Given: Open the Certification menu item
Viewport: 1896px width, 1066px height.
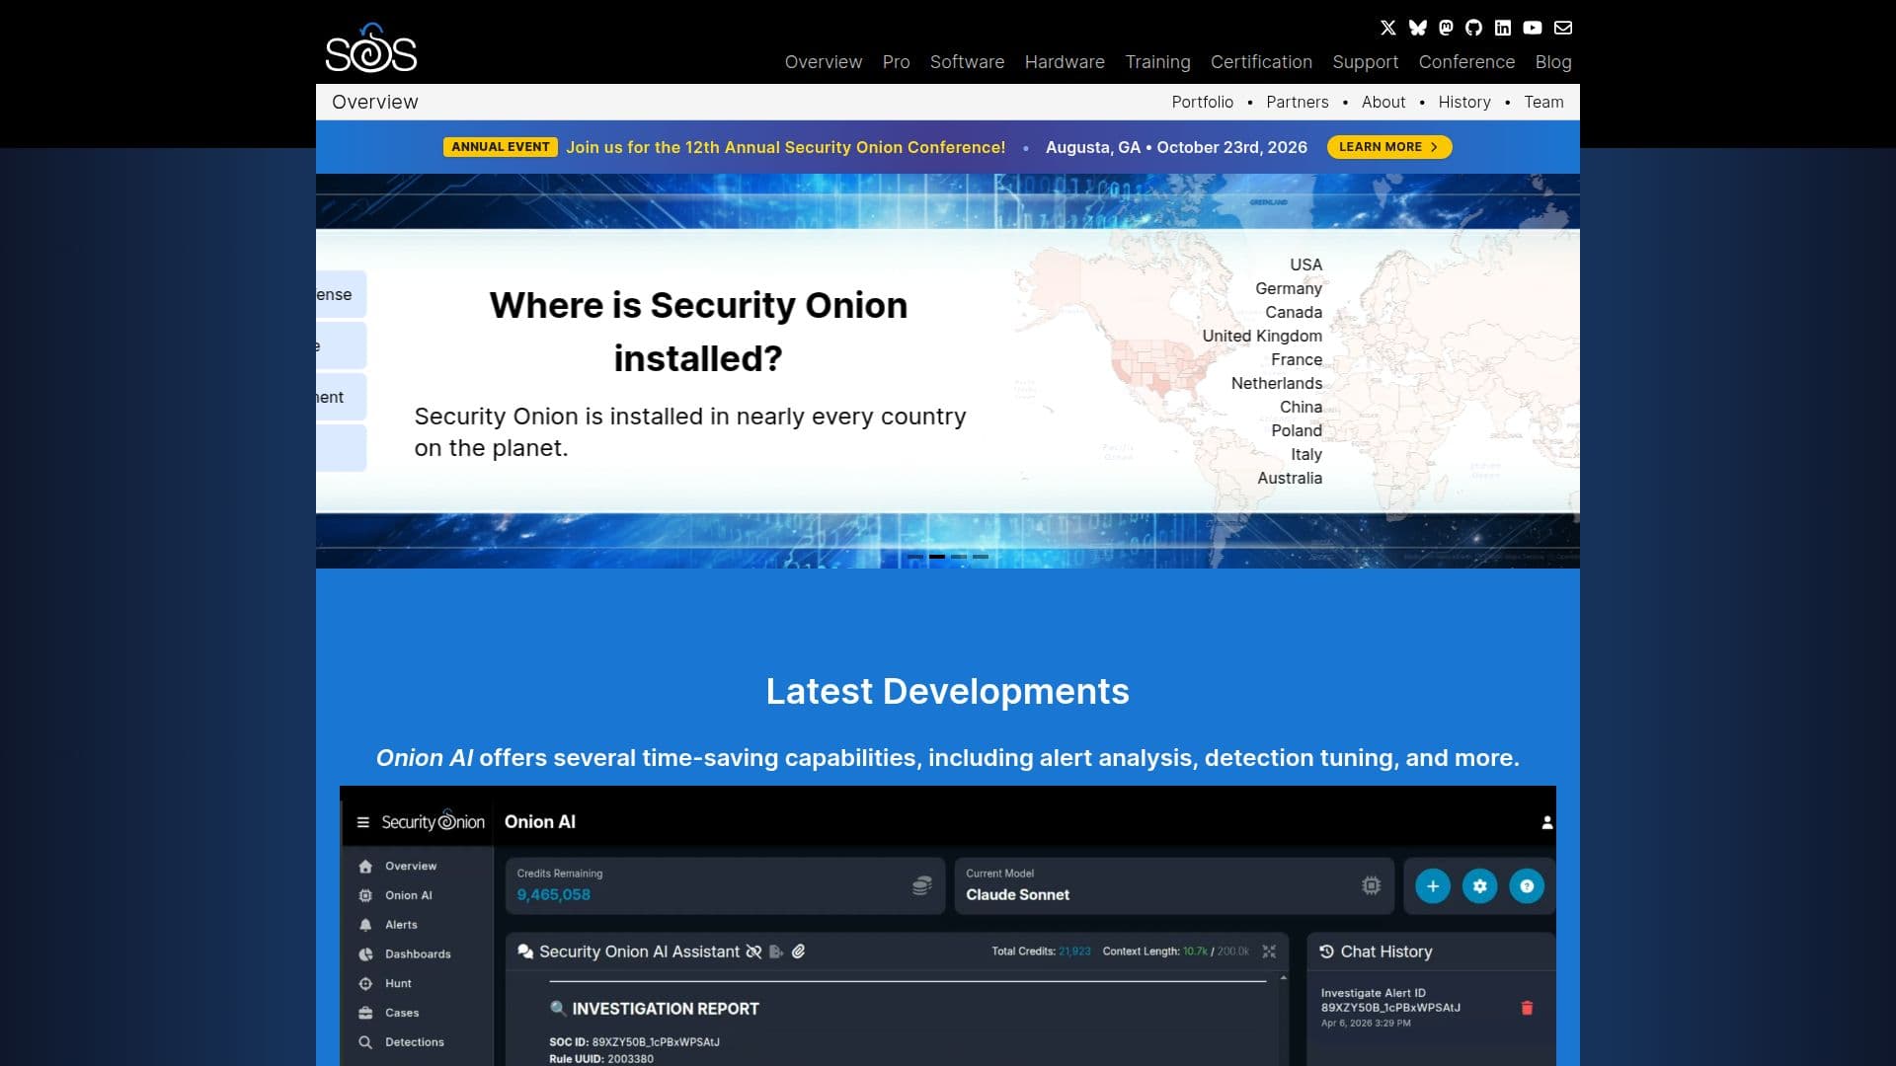Looking at the screenshot, I should [1261, 62].
